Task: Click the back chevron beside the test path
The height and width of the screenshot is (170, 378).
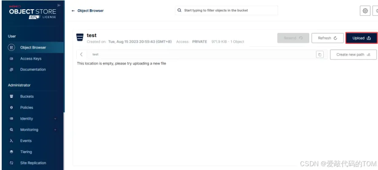Action: [x=81, y=54]
